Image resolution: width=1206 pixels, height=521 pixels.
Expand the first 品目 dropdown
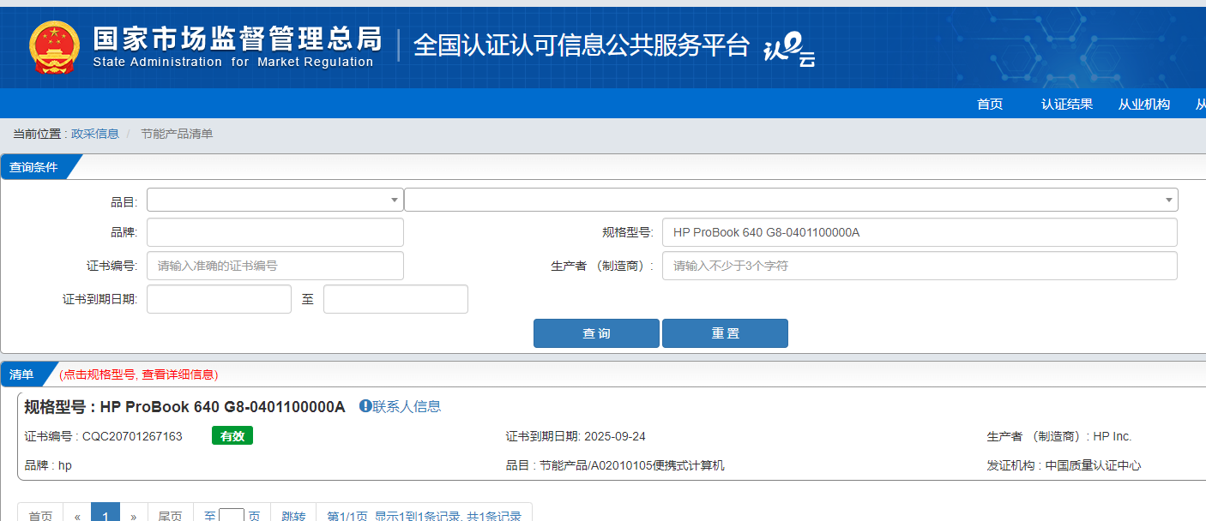point(275,200)
